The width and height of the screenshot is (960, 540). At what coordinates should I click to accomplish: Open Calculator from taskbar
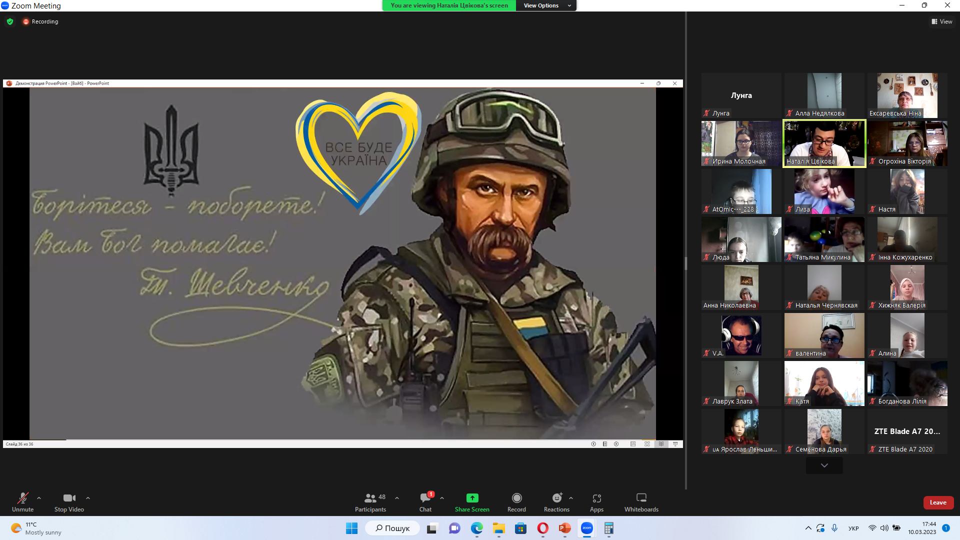coord(608,528)
